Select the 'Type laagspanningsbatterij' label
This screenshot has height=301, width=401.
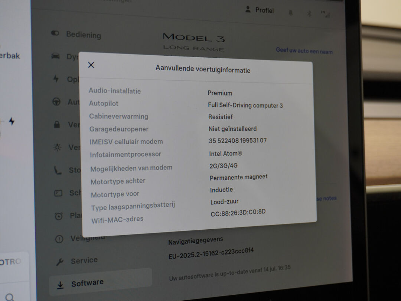[x=133, y=206]
